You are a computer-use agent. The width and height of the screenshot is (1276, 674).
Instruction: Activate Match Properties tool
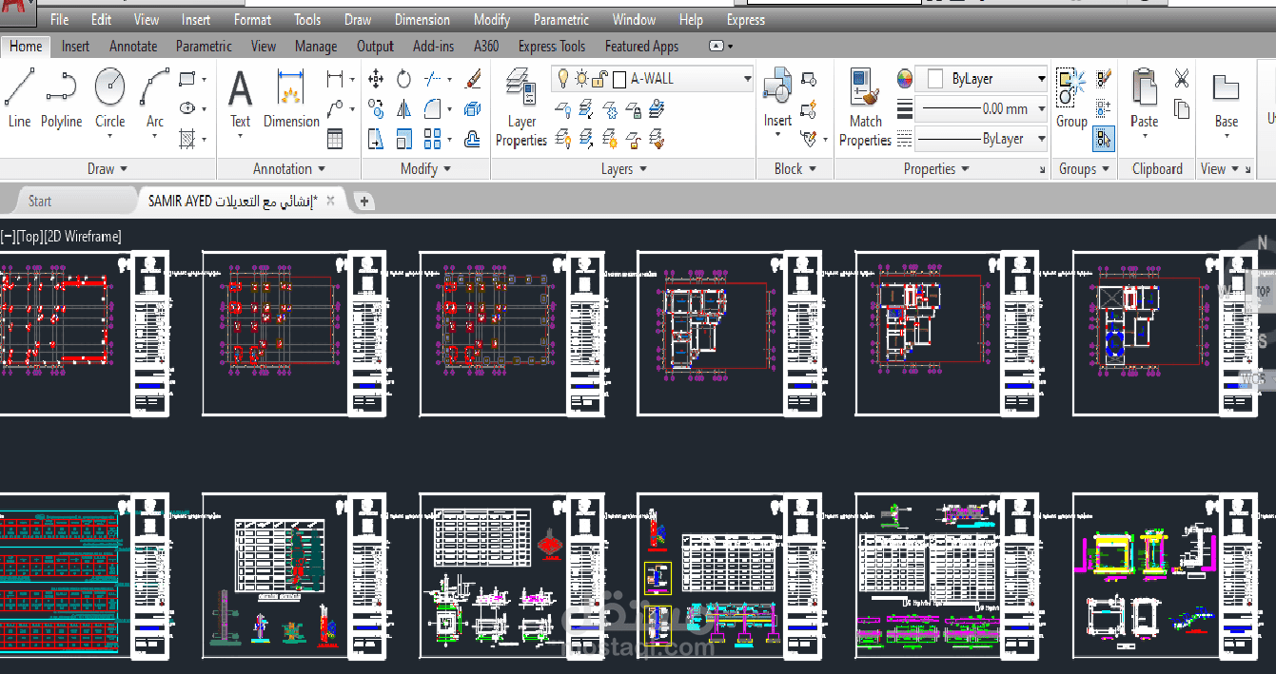click(865, 107)
